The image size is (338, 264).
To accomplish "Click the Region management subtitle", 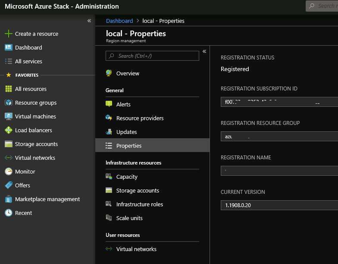I will click(126, 40).
